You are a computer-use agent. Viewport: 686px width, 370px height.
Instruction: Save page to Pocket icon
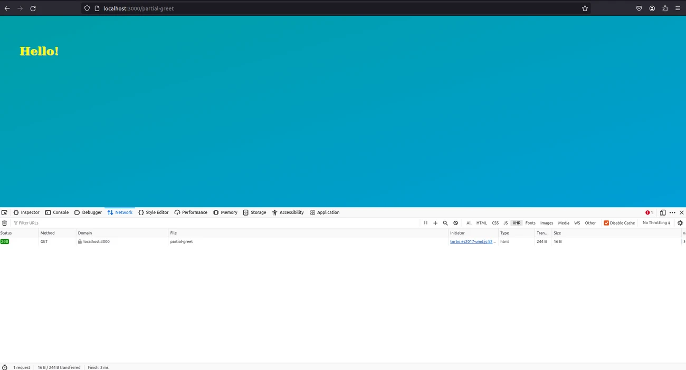click(639, 8)
